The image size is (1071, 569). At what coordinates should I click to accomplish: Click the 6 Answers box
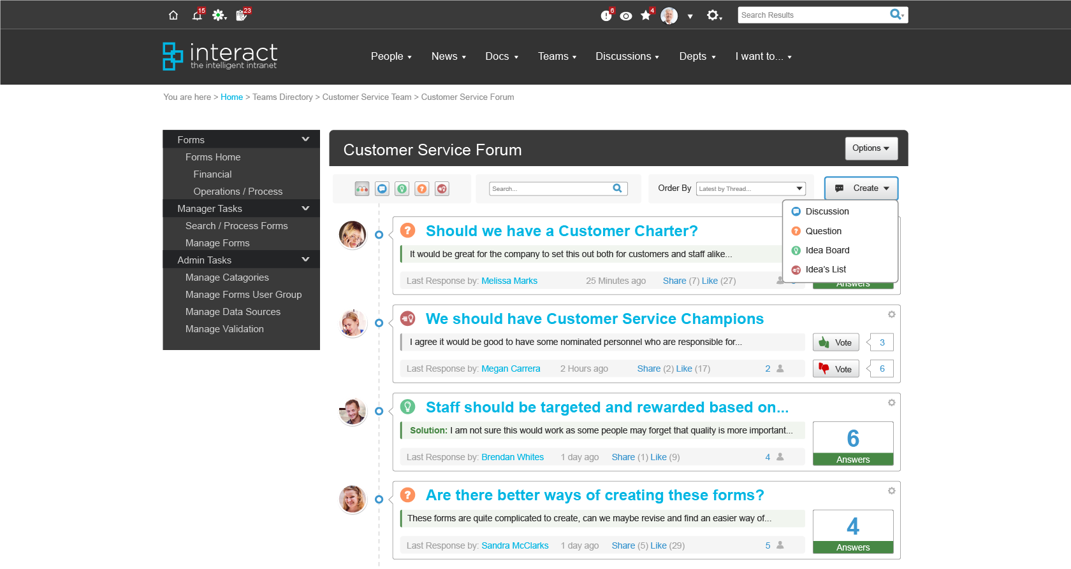click(x=853, y=444)
